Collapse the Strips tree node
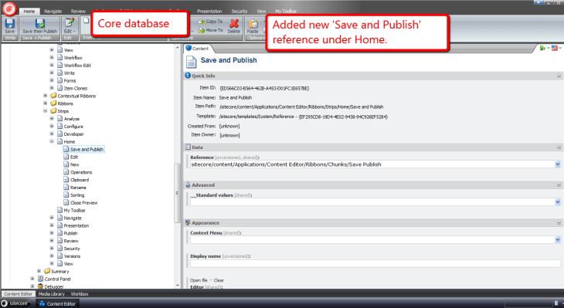The image size is (564, 308). click(x=46, y=111)
